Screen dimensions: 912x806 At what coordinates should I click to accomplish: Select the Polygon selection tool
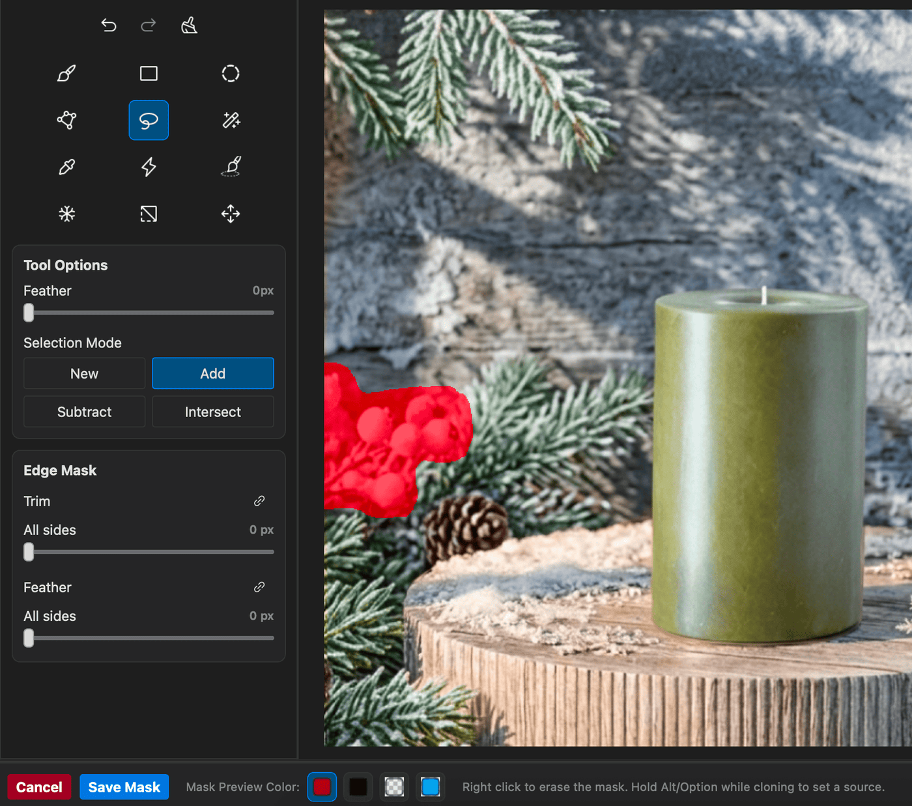66,120
